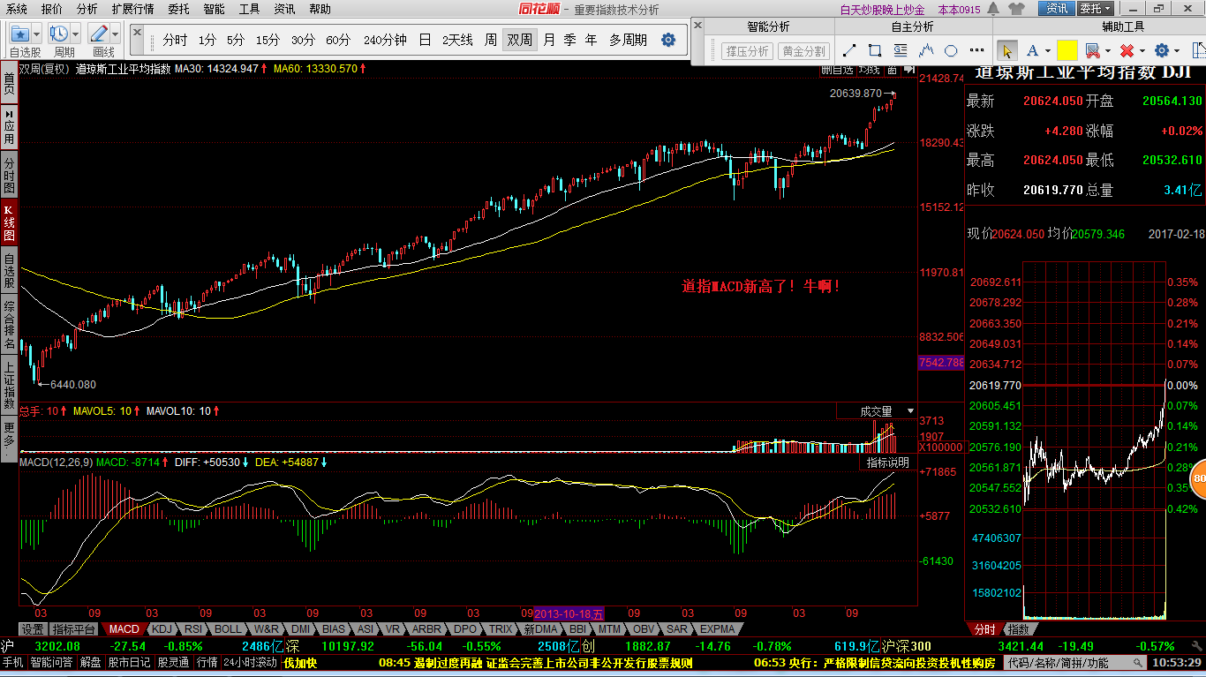
Task: Open the 扩展行情 menu
Action: tap(132, 9)
